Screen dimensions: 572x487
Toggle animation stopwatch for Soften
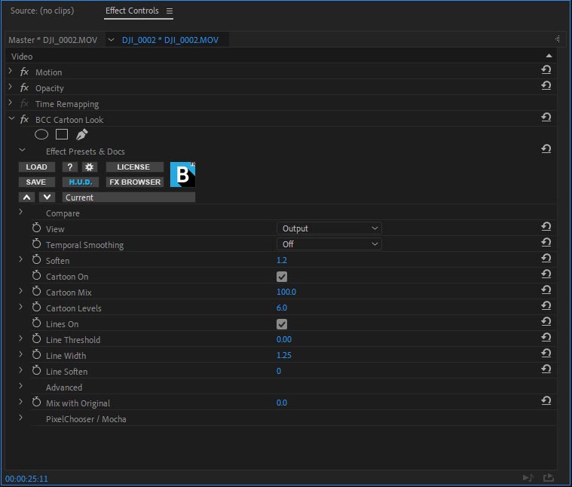click(36, 260)
